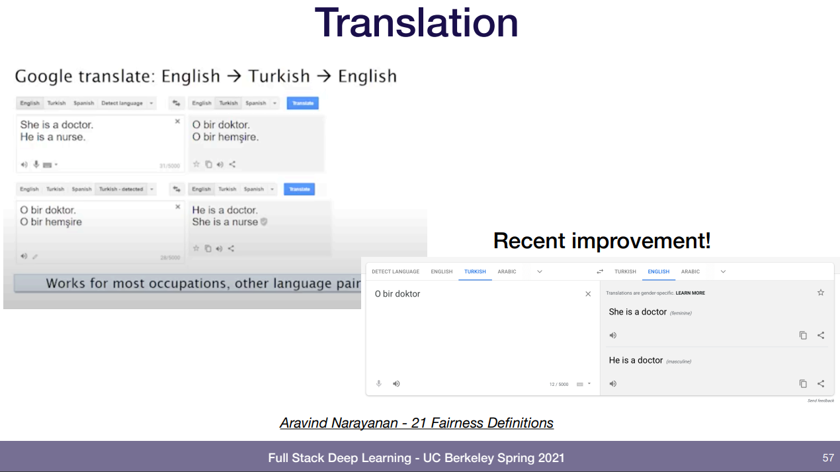840x472 pixels.
Task: Listen to the 'O bir hemşire.' translation output
Action: 220,164
